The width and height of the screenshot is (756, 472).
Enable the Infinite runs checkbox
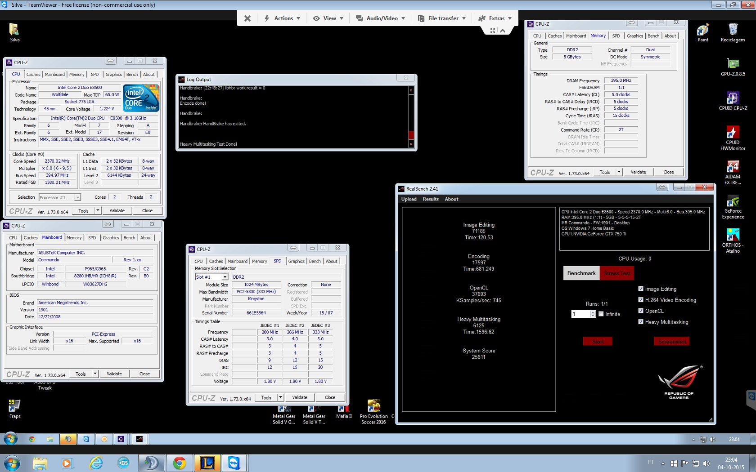(x=601, y=314)
